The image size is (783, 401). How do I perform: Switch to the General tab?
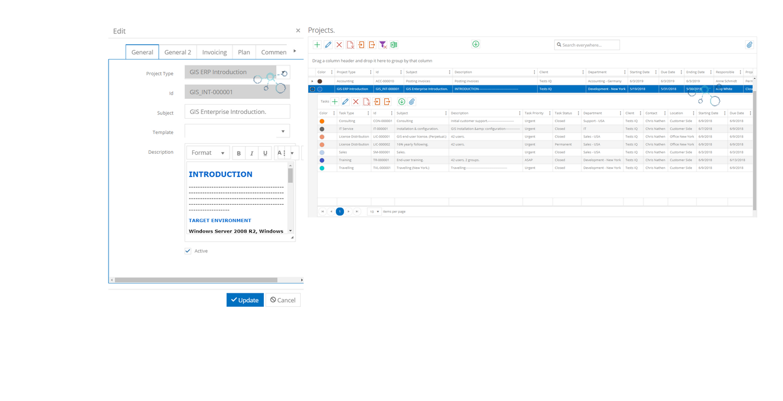pyautogui.click(x=142, y=52)
